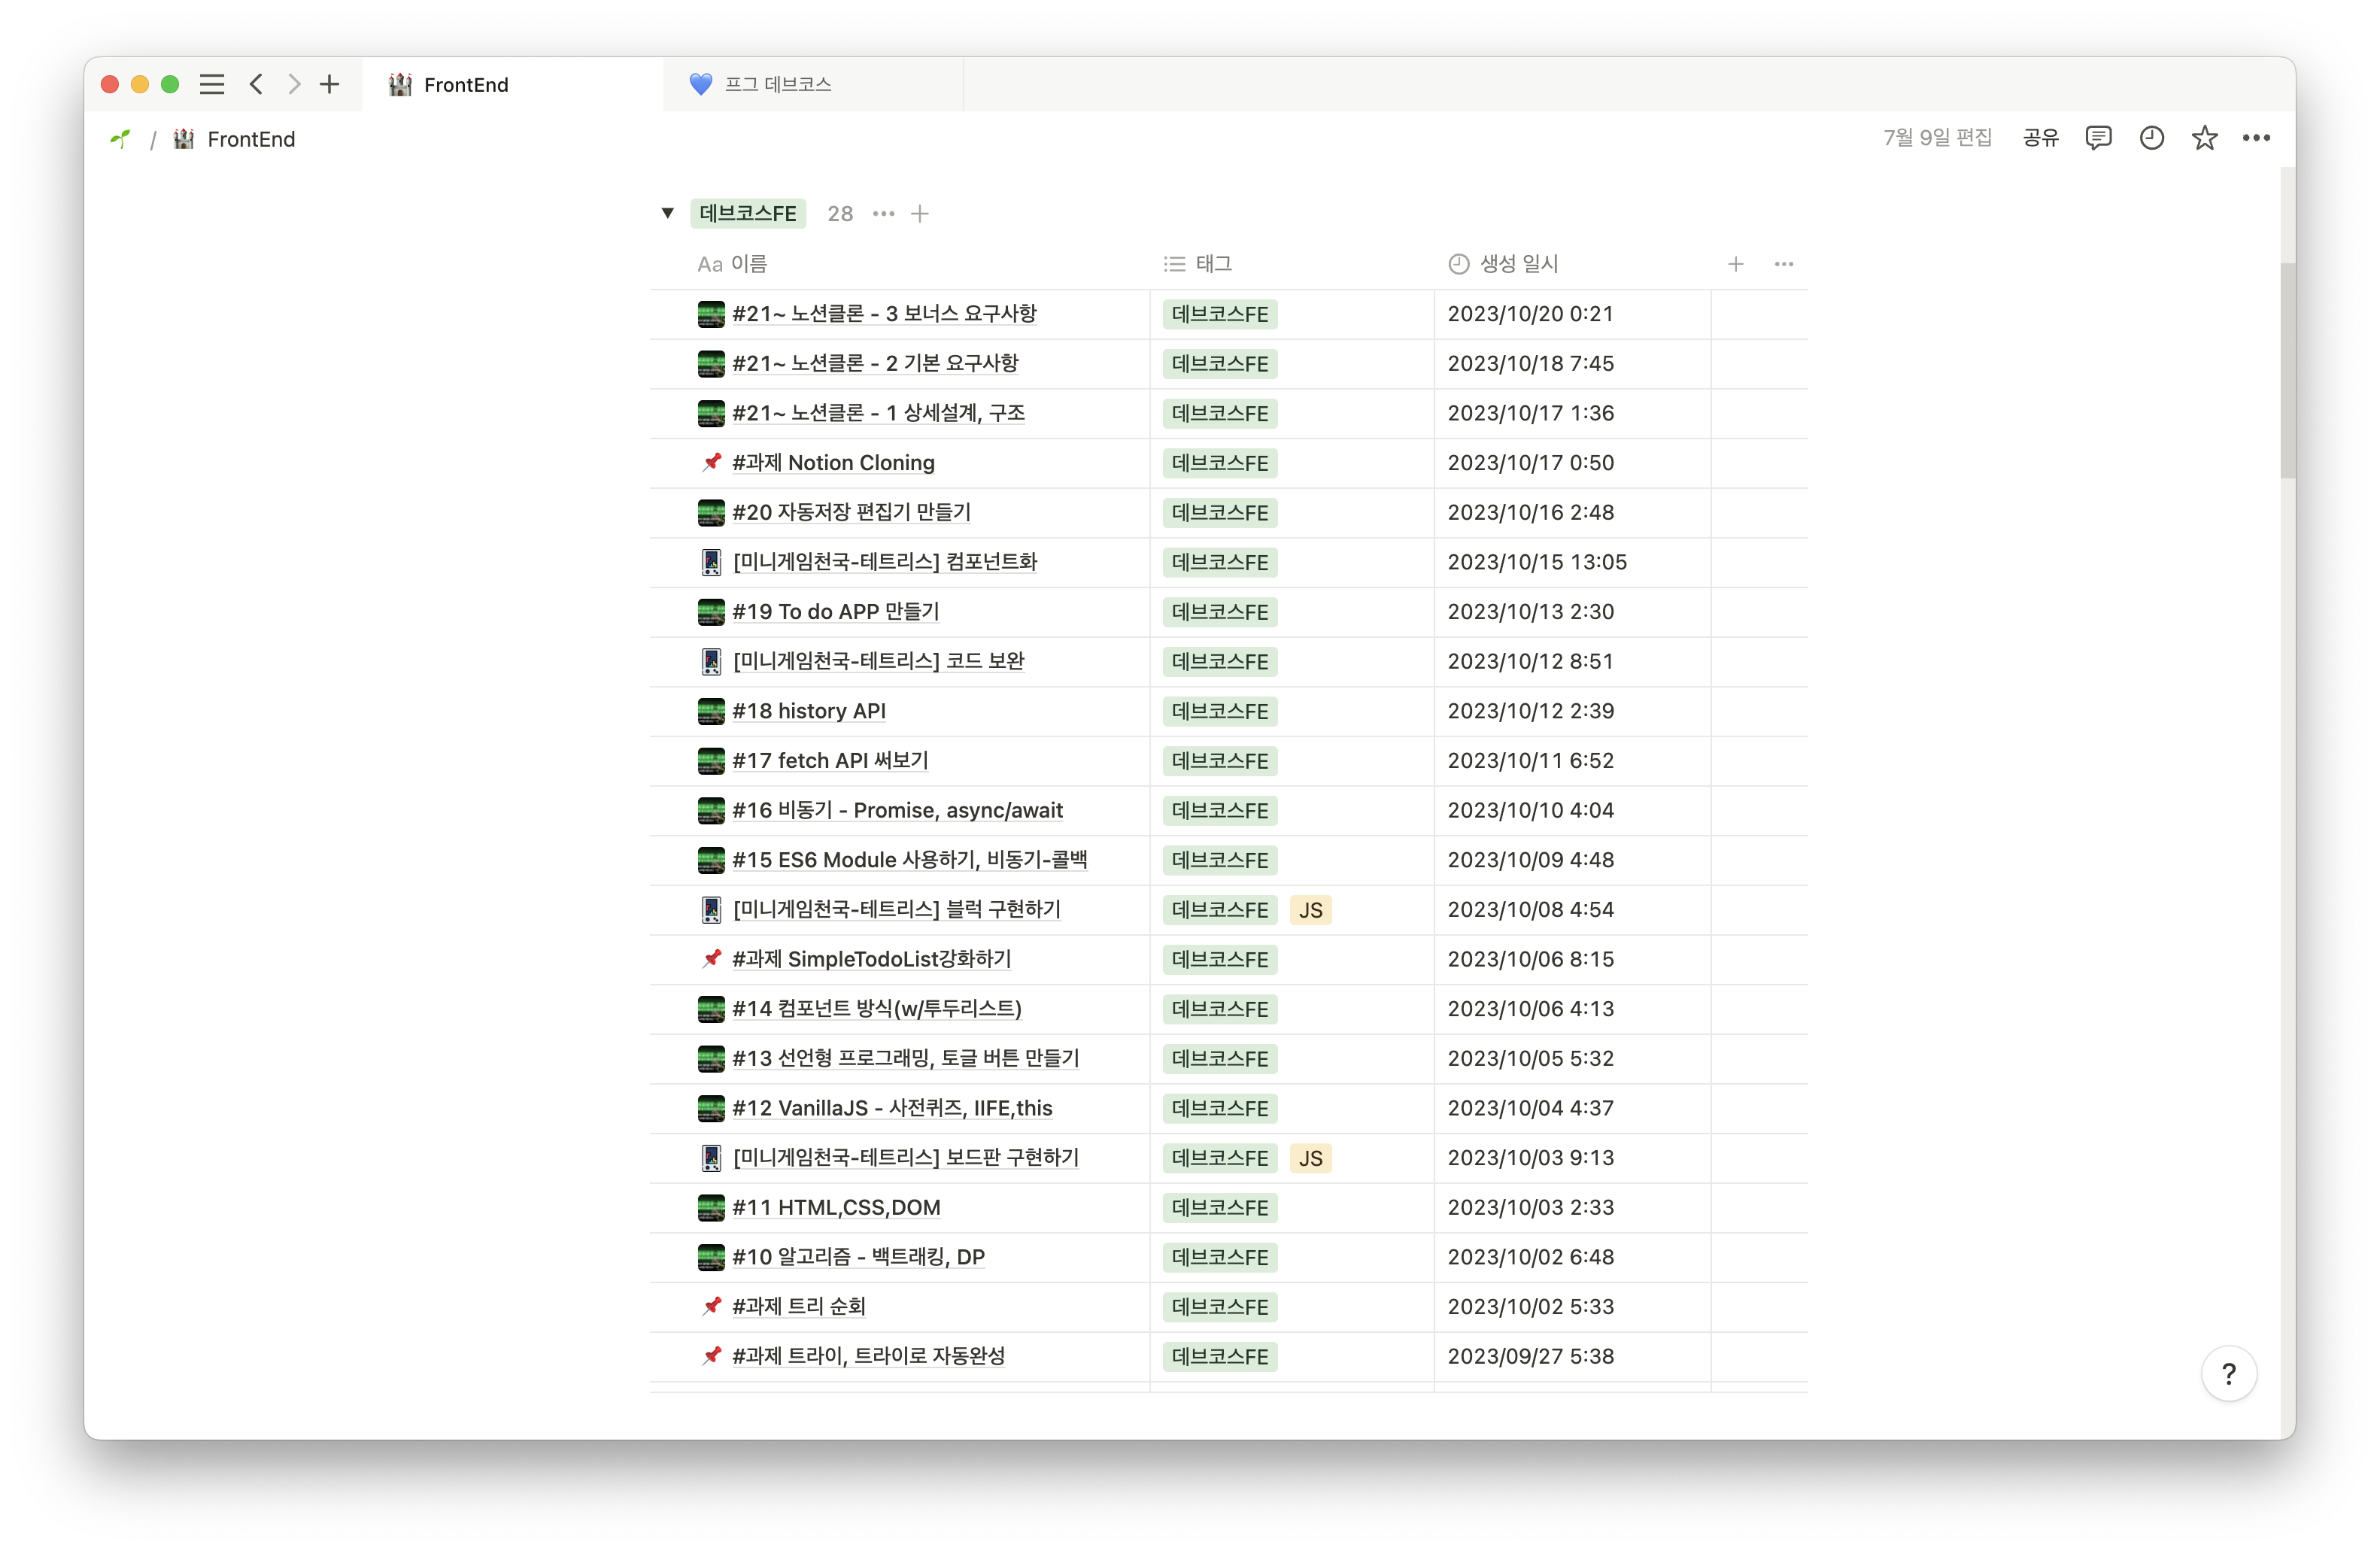The width and height of the screenshot is (2380, 1551).
Task: Open the page more options menu
Action: click(2256, 138)
